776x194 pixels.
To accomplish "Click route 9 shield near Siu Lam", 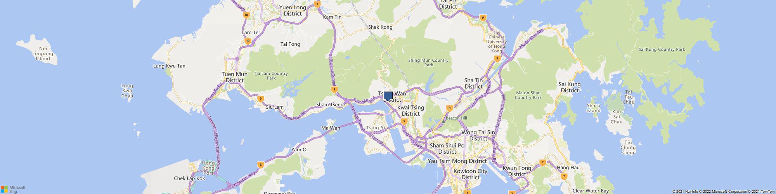I will point(261,99).
